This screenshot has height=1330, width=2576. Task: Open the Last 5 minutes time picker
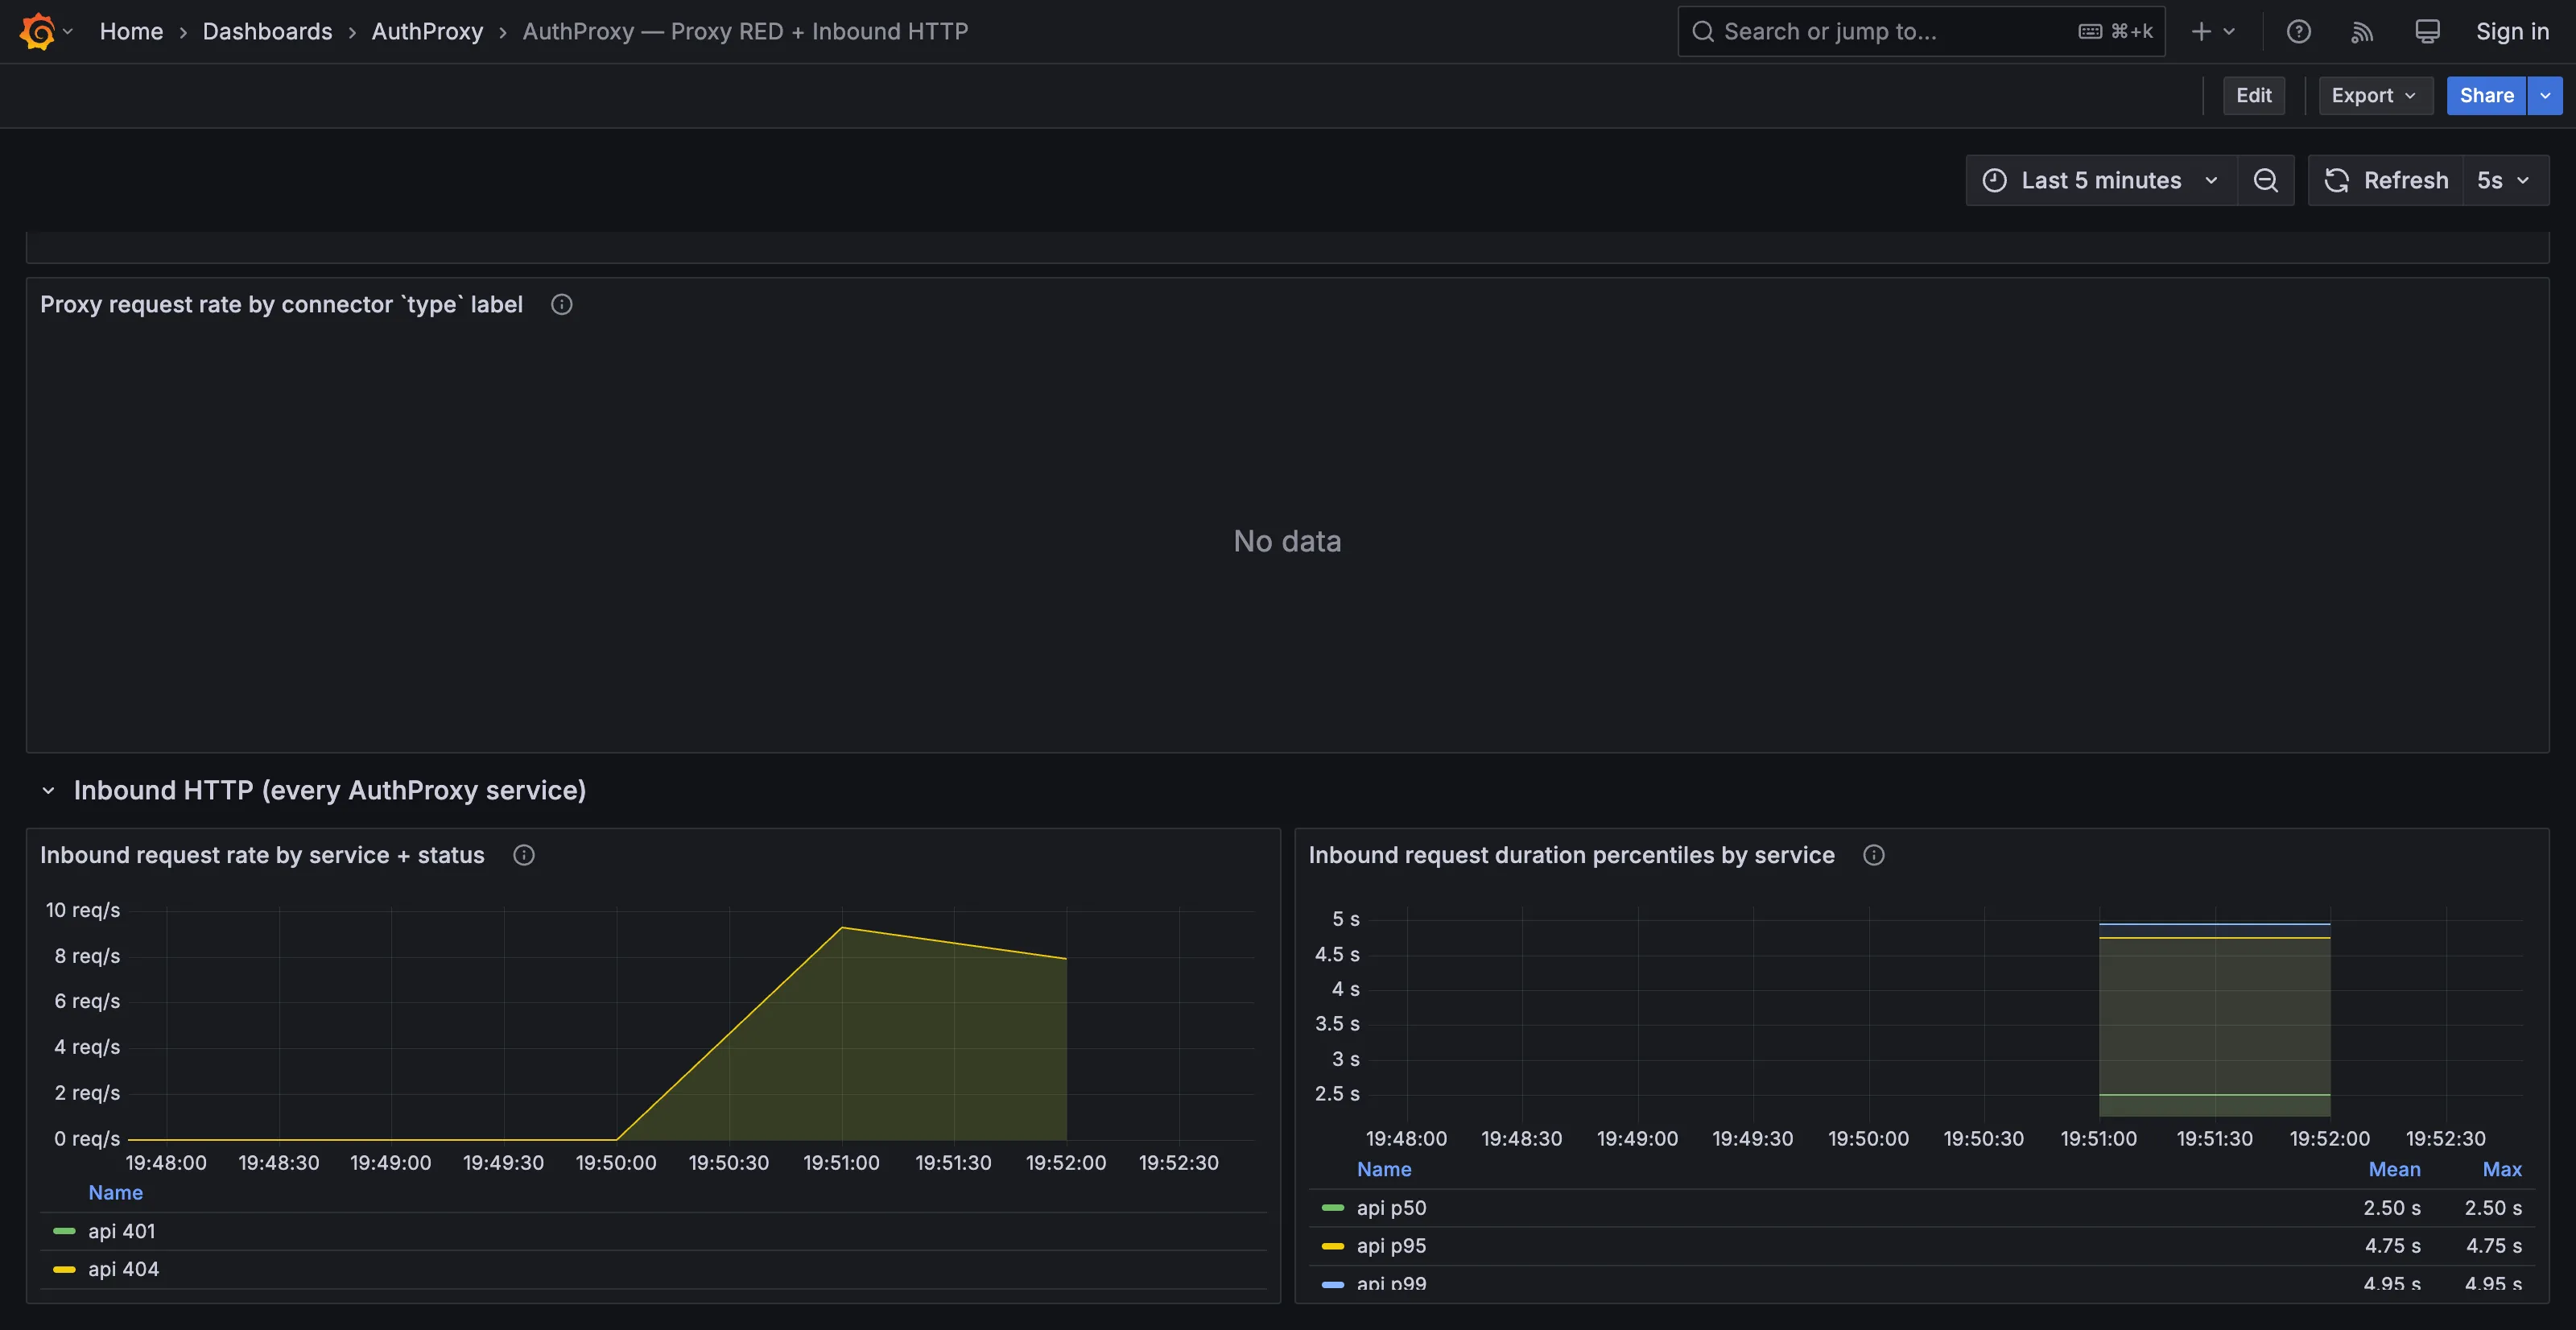tap(2100, 180)
